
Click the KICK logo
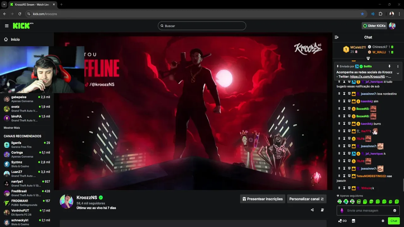point(23,26)
